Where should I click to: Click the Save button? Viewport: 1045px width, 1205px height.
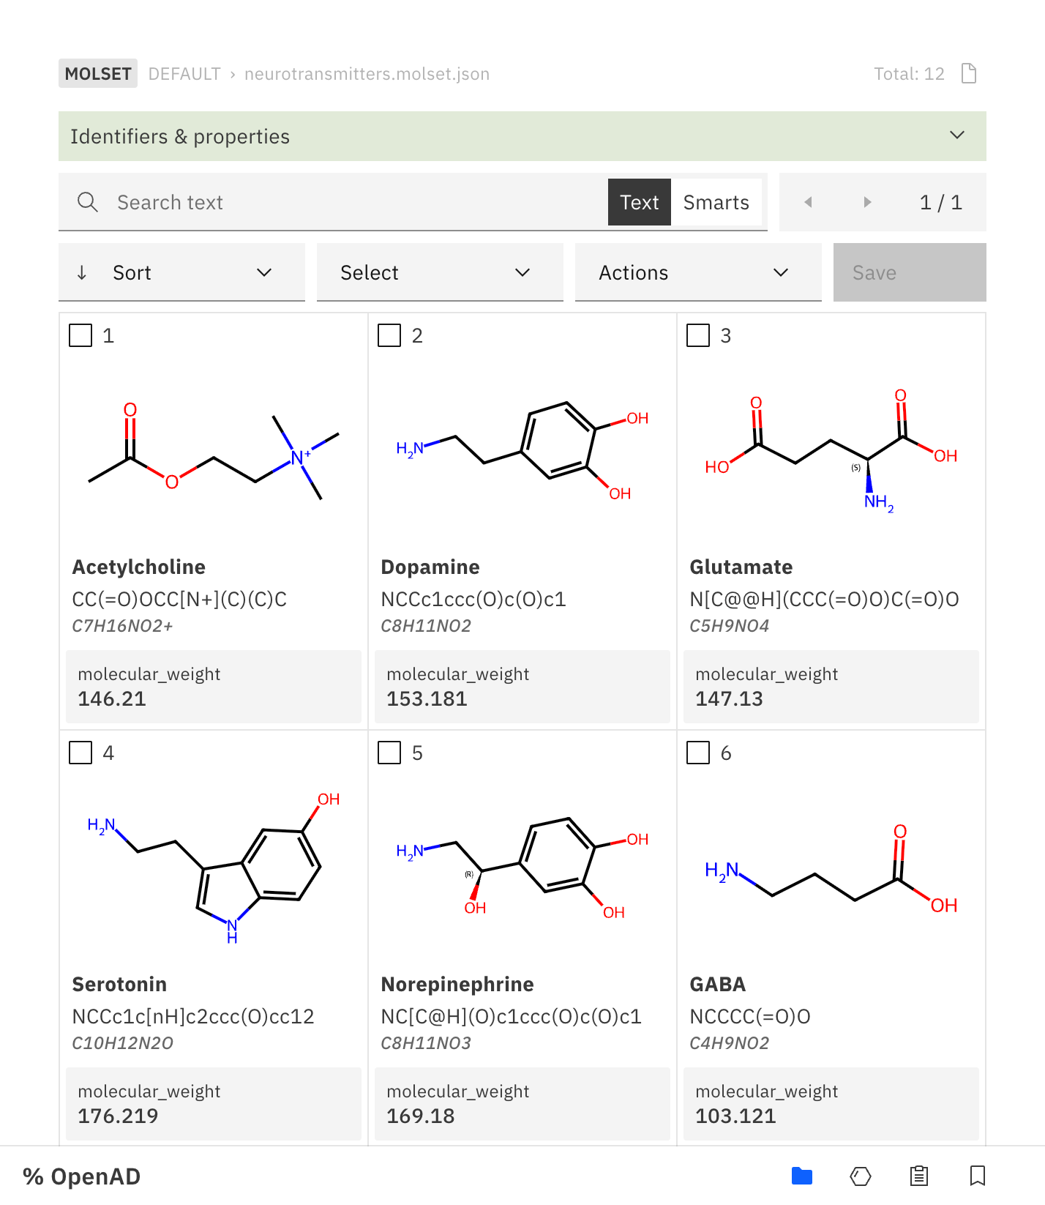click(x=910, y=272)
